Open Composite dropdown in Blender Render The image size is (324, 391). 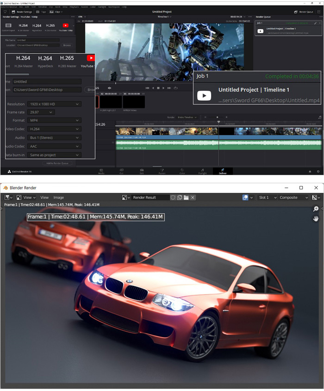[x=294, y=198]
